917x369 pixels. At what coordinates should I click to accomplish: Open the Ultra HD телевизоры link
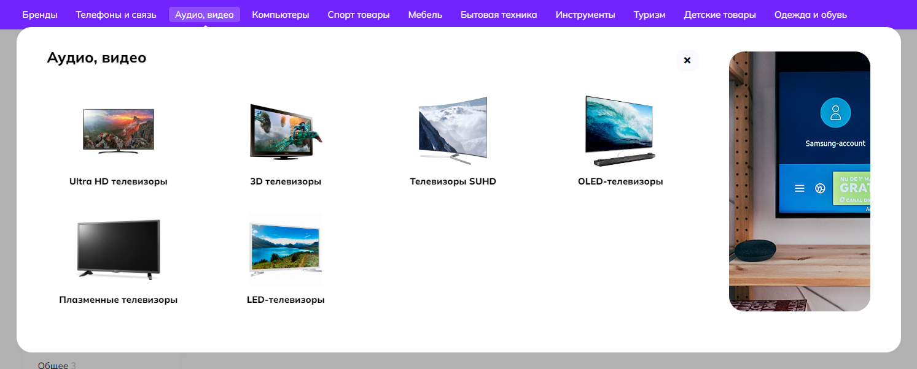[x=119, y=181]
